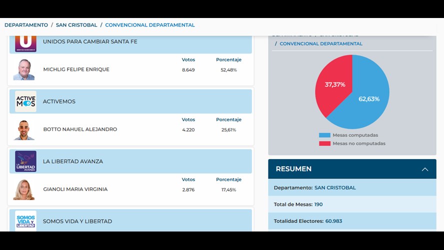Open Gianoli Maria Virginia's candidate photo
Image resolution: width=444 pixels, height=250 pixels.
24,189
